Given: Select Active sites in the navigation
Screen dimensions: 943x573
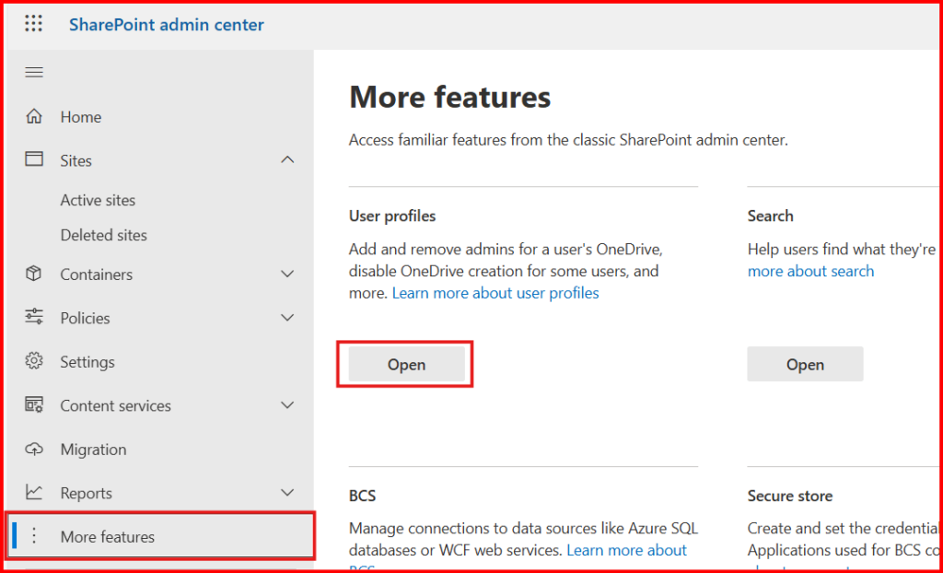Looking at the screenshot, I should tap(98, 199).
